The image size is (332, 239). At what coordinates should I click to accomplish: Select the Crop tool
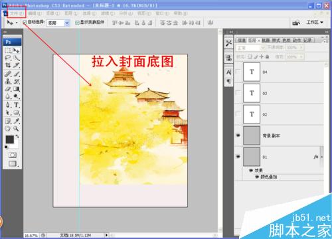coord(8,65)
